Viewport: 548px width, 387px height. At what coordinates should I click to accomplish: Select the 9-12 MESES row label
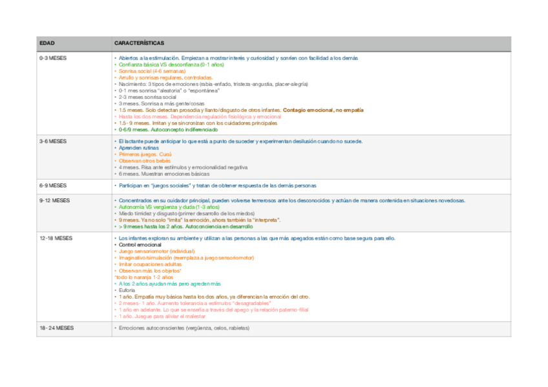point(54,200)
